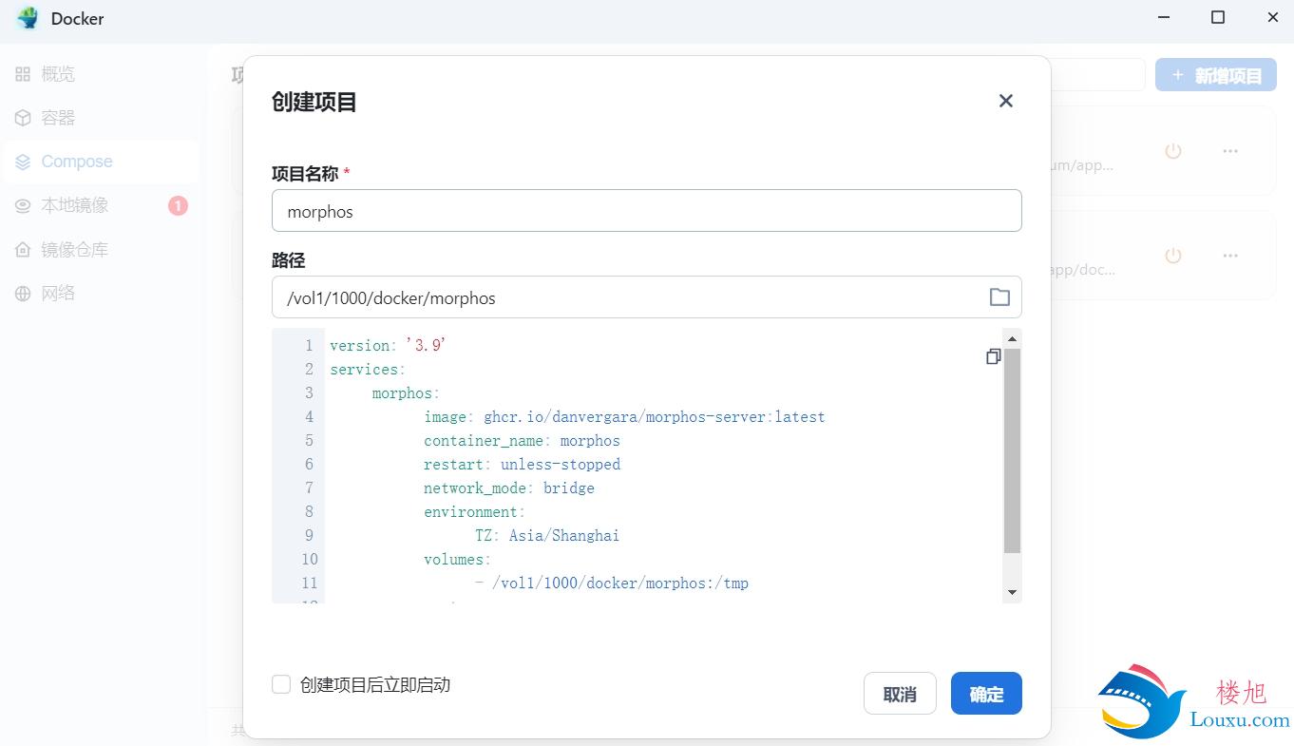
Task: Click the 路径 field with /vol1/1000/docker/morphos
Action: (646, 297)
